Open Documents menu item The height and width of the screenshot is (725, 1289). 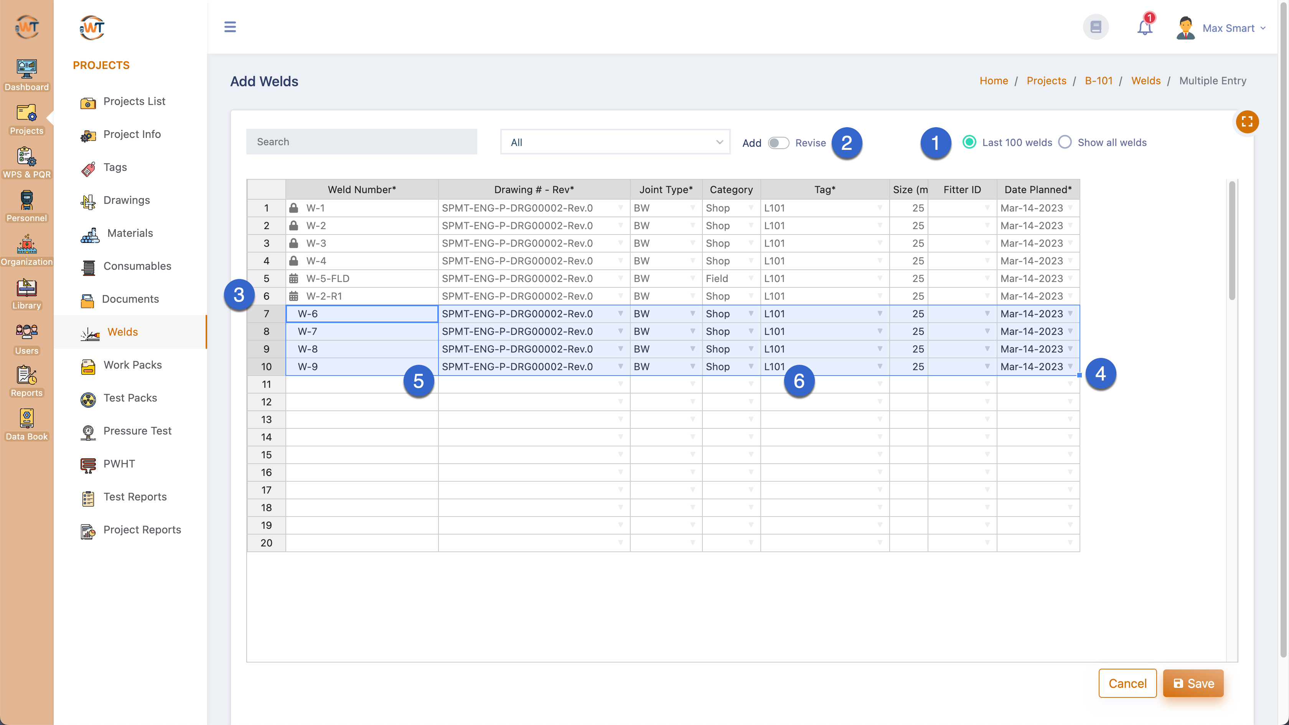coord(130,299)
